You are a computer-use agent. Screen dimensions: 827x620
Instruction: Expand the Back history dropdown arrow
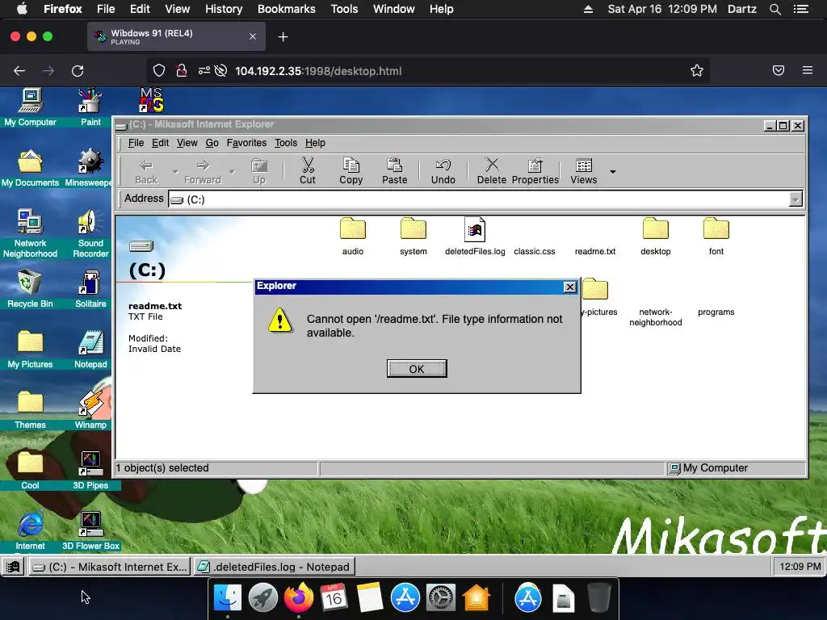coord(175,171)
